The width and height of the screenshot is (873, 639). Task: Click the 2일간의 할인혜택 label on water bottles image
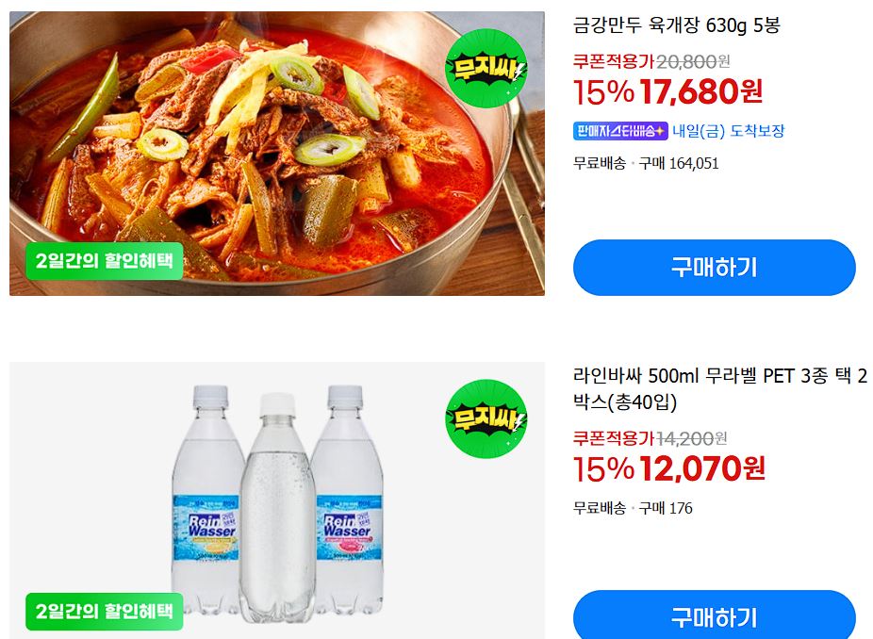[x=104, y=611]
